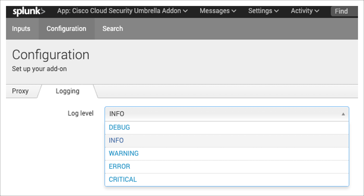The width and height of the screenshot is (364, 196).
Task: Switch to the Inputs tab
Action: pyautogui.click(x=21, y=29)
